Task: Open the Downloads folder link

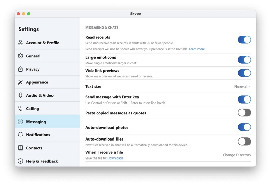Action: (115, 158)
